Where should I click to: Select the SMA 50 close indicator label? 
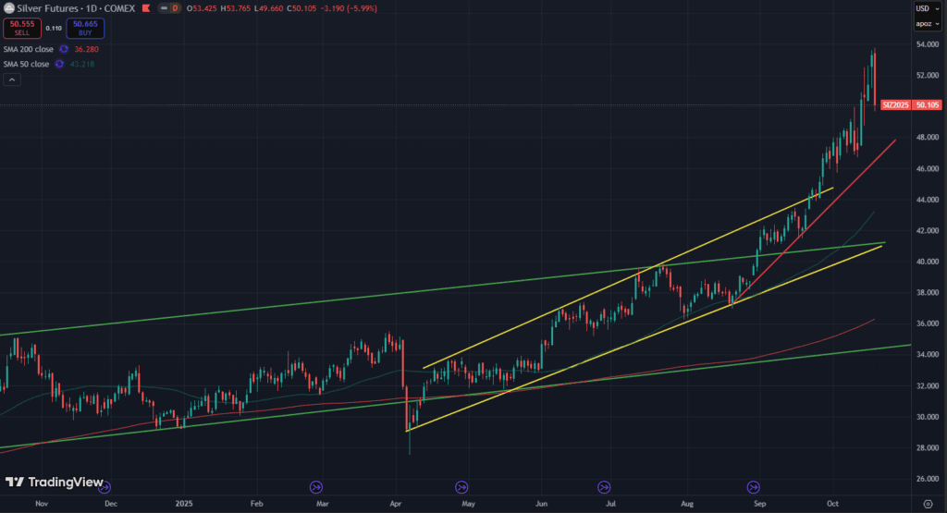point(25,64)
